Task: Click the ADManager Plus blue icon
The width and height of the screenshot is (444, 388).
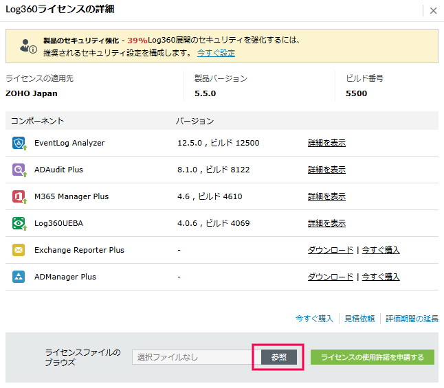Action: [19, 277]
